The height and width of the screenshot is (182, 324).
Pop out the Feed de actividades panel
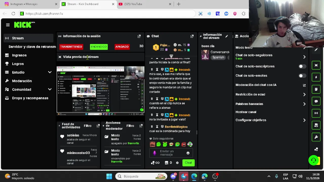click(x=98, y=126)
